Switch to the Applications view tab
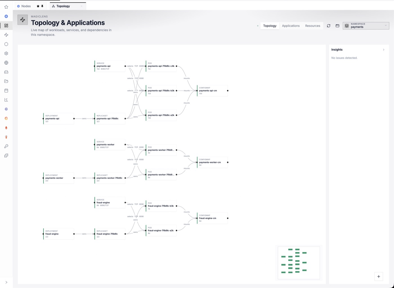The height and width of the screenshot is (288, 394). (x=291, y=26)
